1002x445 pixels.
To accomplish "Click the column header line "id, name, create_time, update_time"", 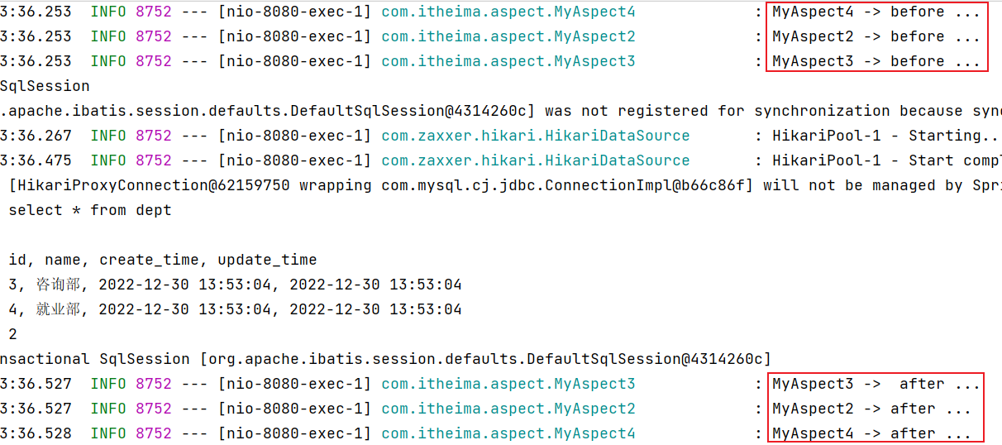I will (163, 260).
